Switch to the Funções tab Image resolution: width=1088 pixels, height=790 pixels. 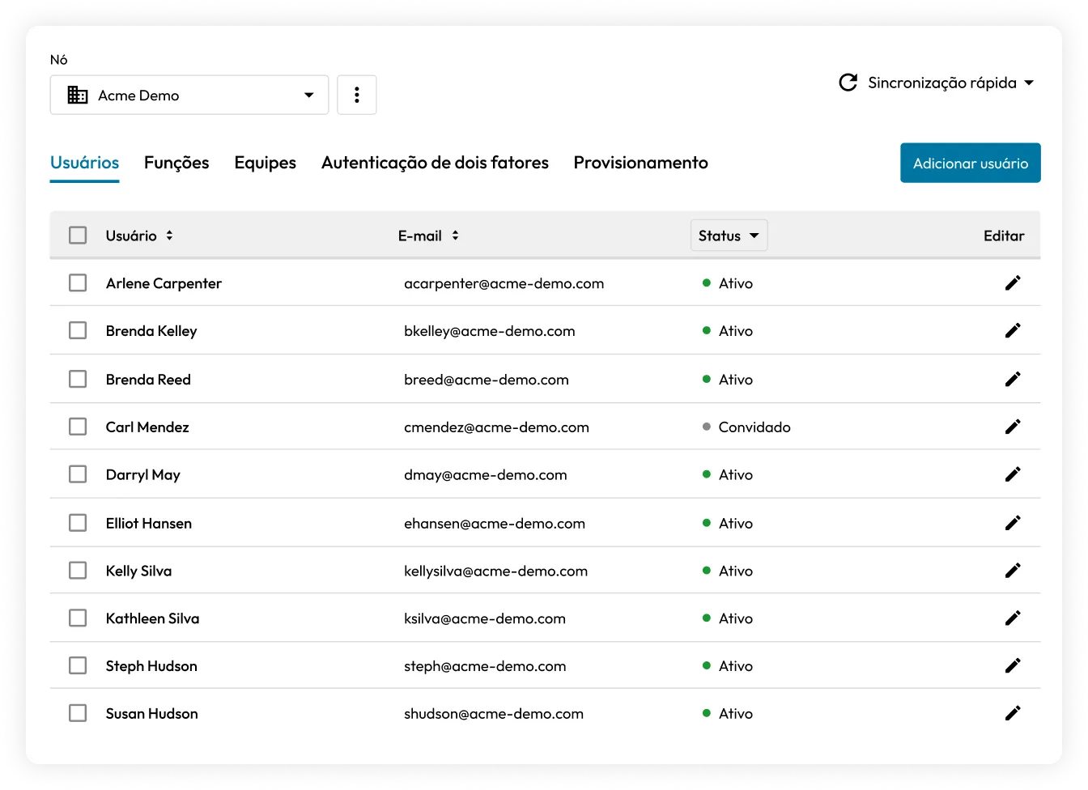tap(176, 163)
